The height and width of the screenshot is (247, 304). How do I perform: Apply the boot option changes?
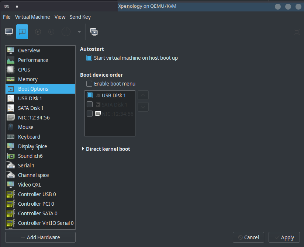coord(284,237)
